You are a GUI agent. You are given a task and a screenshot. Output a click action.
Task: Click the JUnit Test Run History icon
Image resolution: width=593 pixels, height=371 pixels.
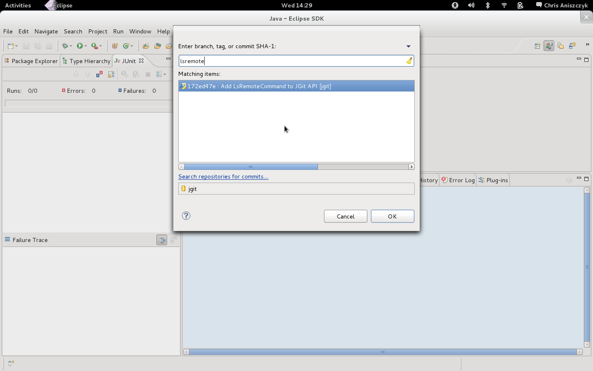point(159,74)
